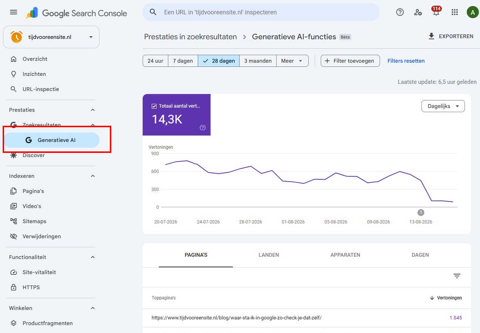The image size is (480, 333).
Task: Click Prestaties in zoekresultaten breadcrumb
Action: click(191, 37)
